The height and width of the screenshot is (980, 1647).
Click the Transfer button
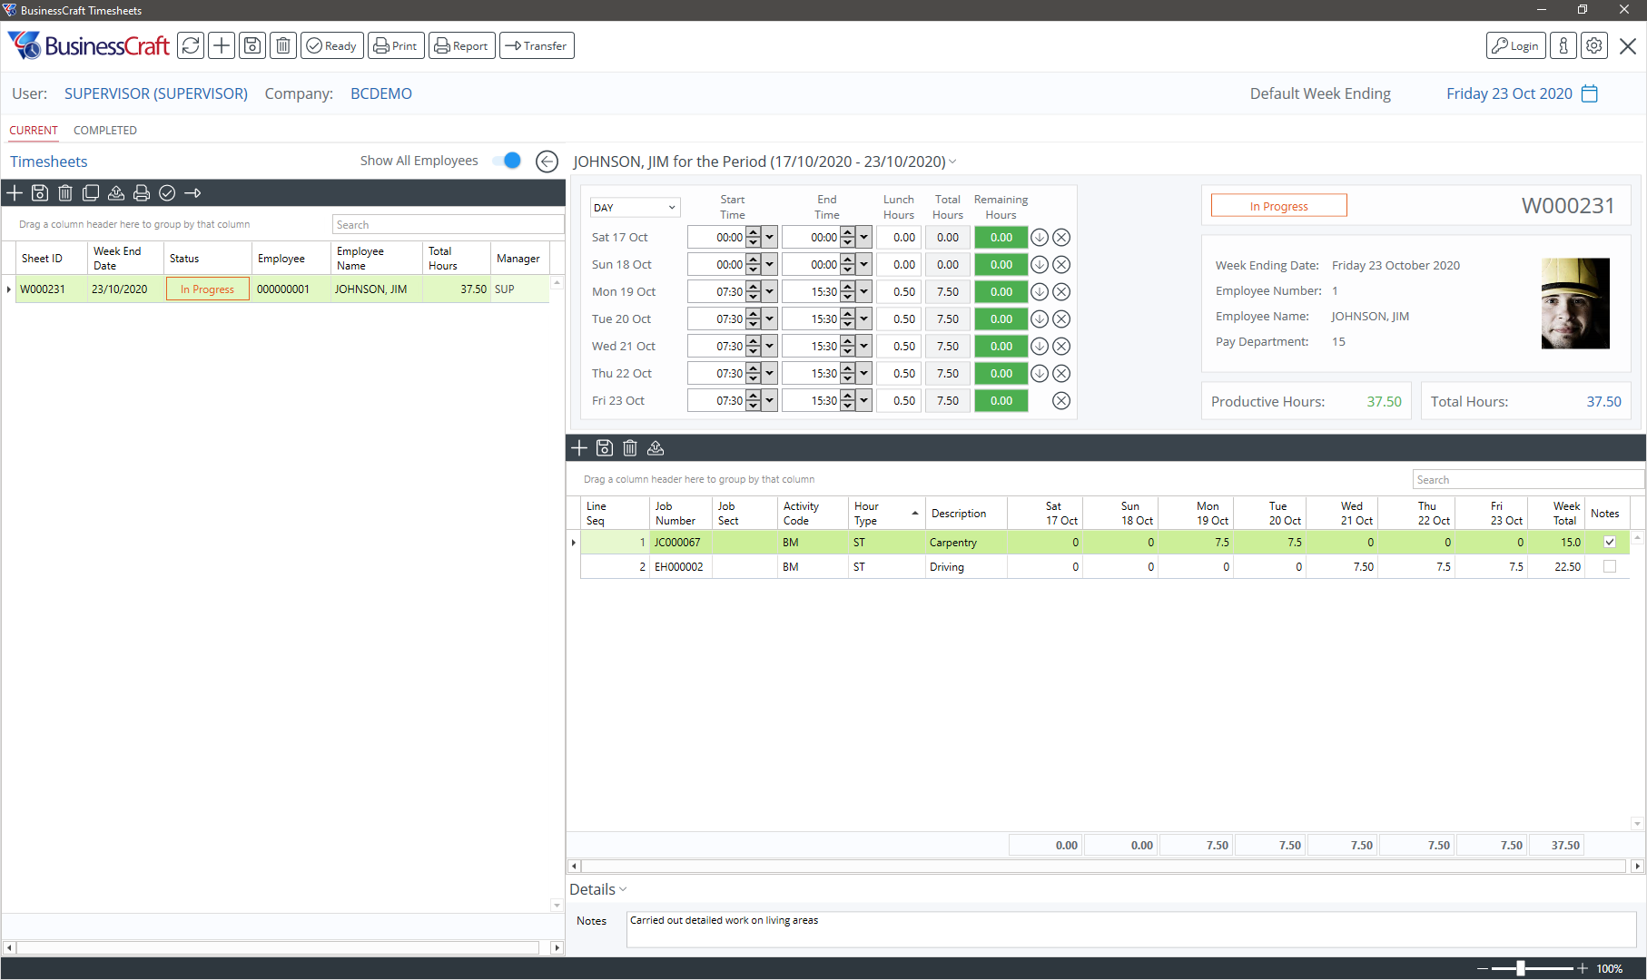537,45
